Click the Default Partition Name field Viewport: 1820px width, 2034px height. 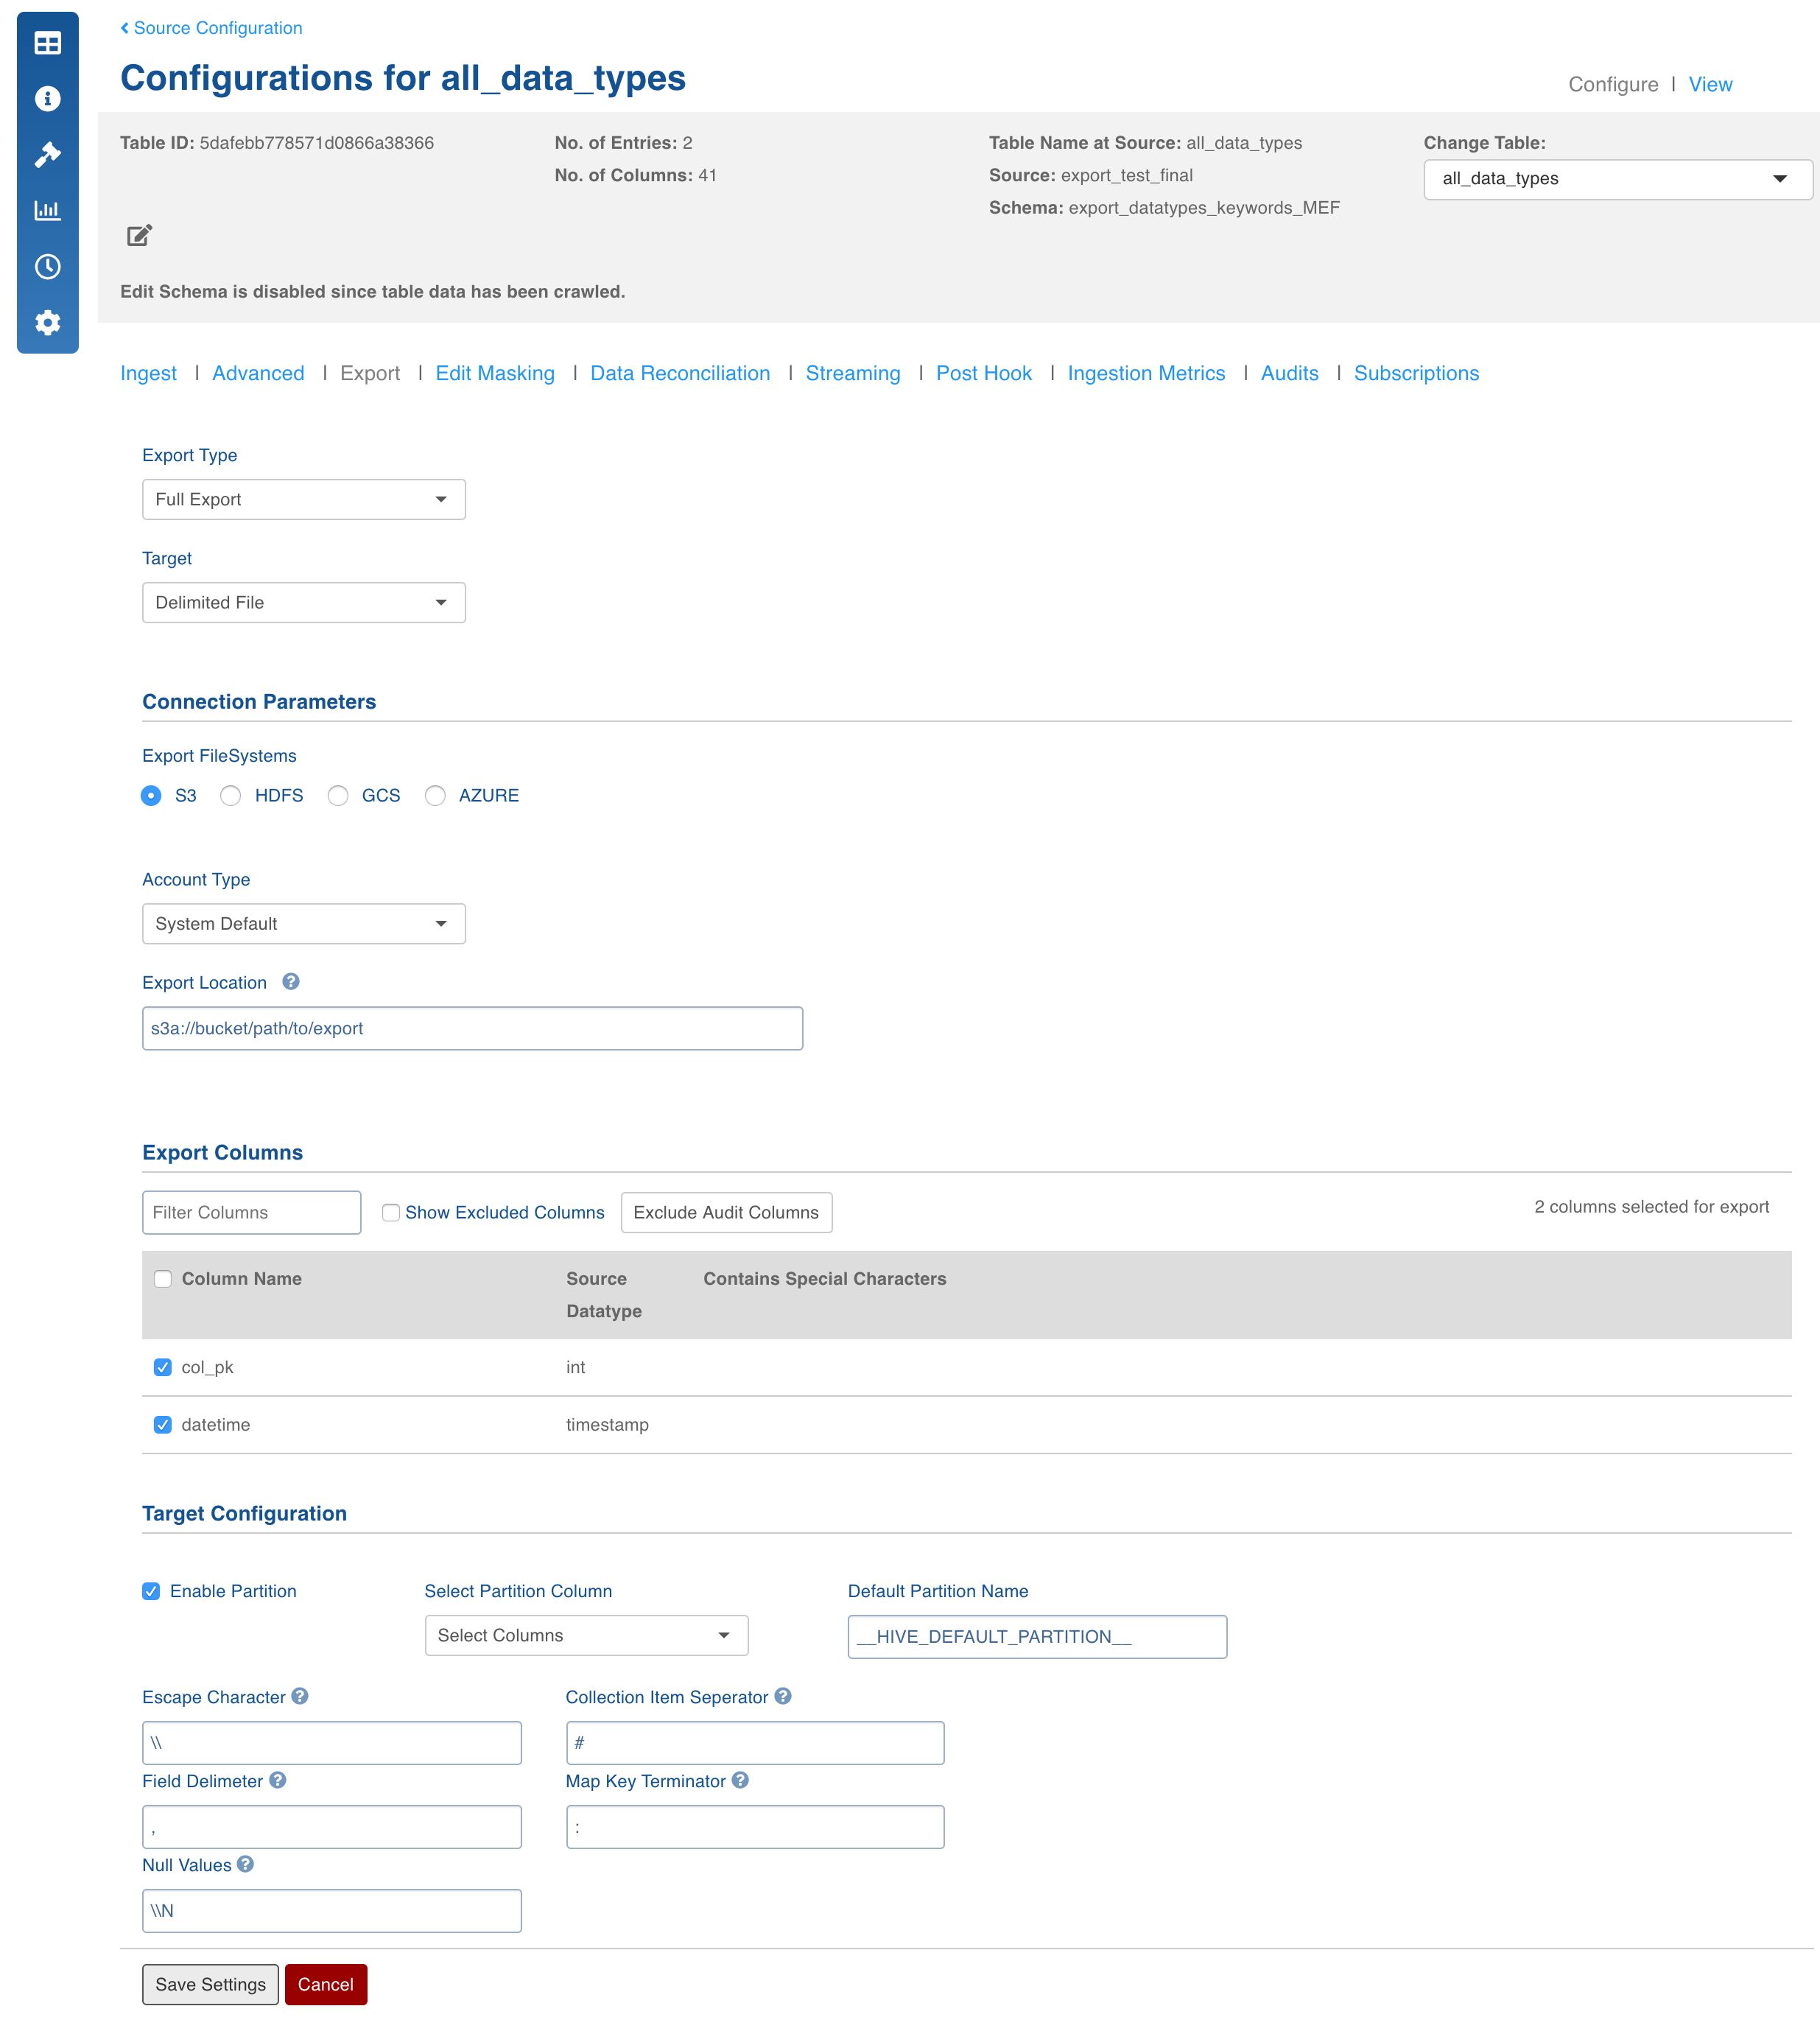click(1037, 1637)
